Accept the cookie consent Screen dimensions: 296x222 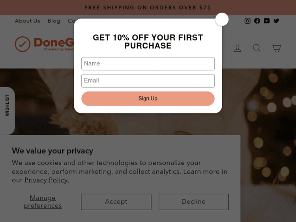pos(116,201)
